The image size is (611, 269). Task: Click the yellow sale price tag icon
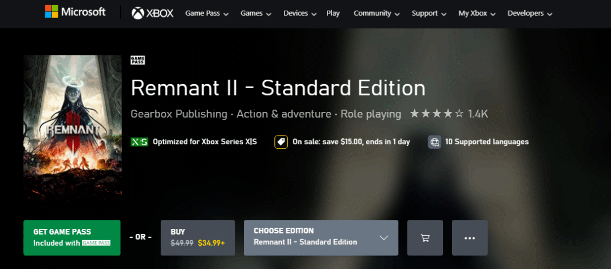point(281,142)
